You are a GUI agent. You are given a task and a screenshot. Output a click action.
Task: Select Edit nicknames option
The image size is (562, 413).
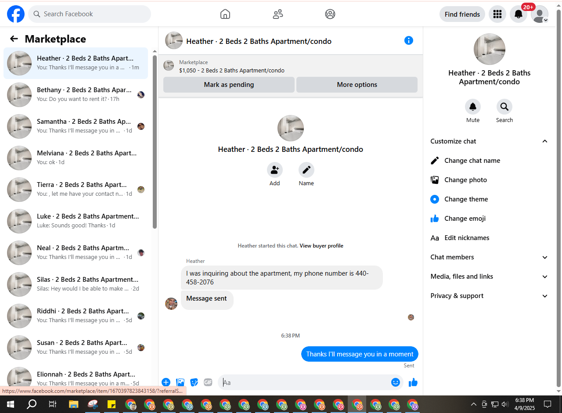click(489, 238)
